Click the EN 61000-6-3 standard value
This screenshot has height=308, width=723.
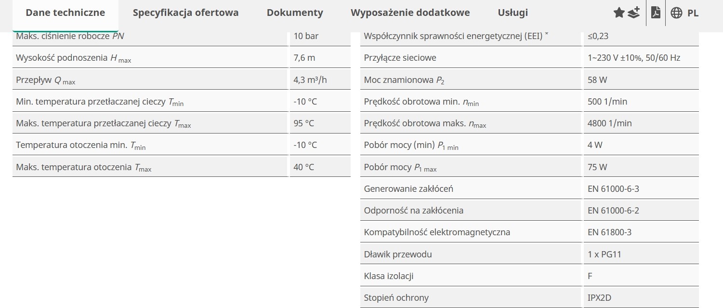(x=613, y=188)
